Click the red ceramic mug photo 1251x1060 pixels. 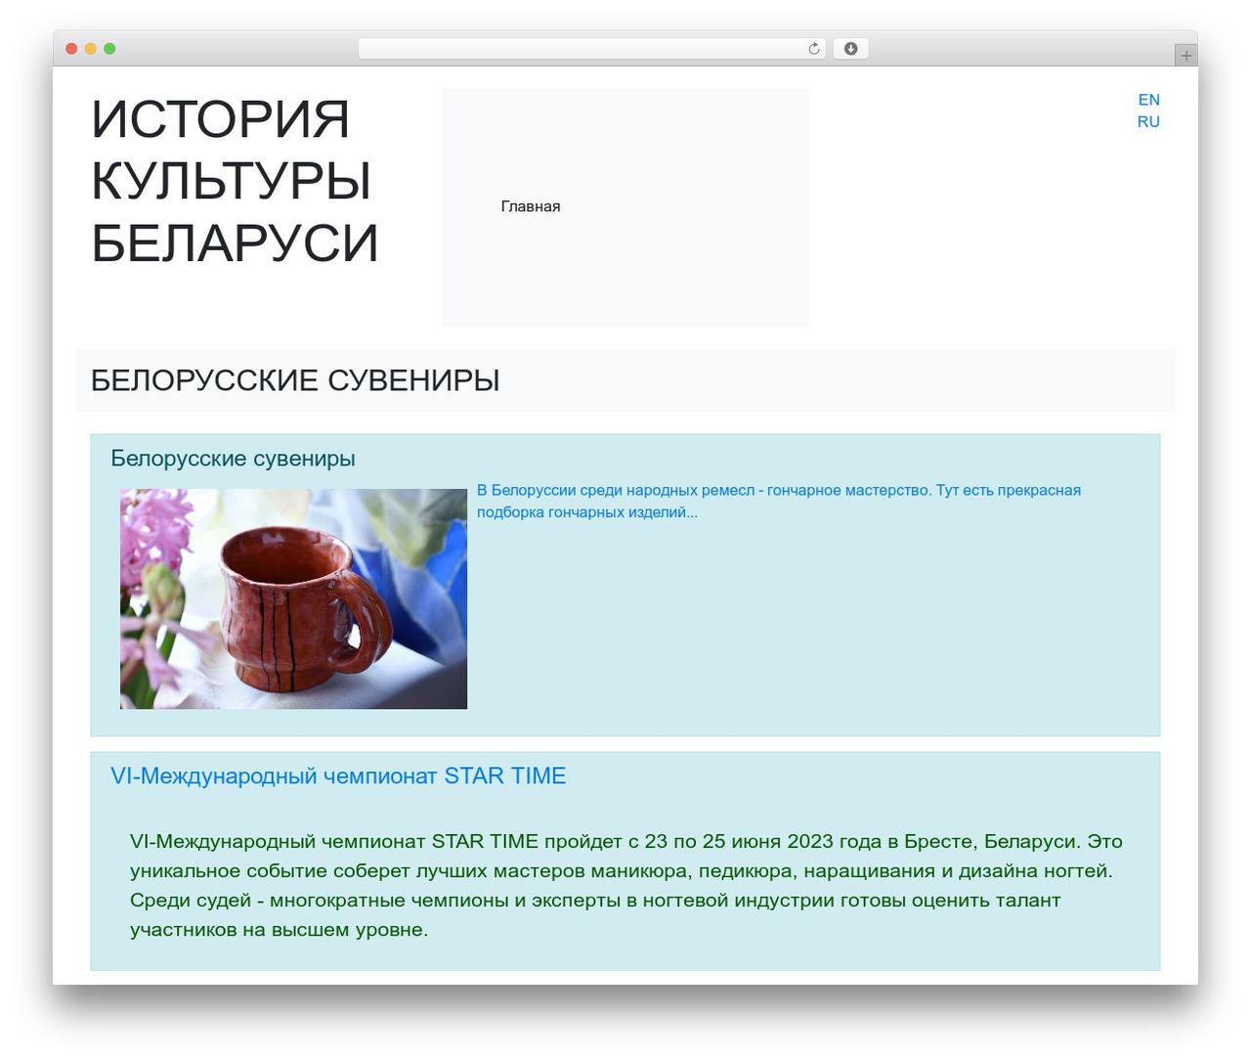tap(293, 598)
